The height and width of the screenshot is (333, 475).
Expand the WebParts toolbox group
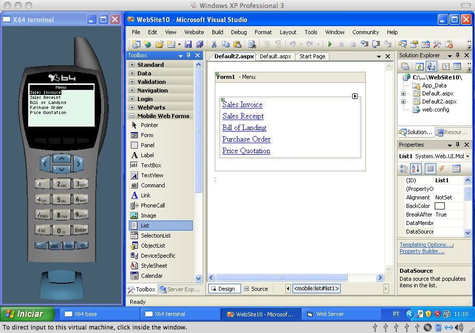click(x=132, y=107)
